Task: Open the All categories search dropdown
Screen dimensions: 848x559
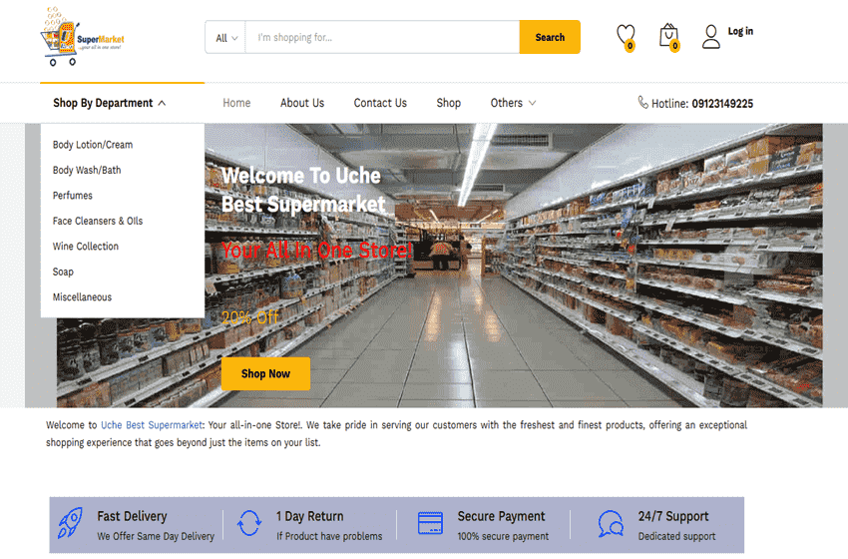Action: pyautogui.click(x=225, y=38)
